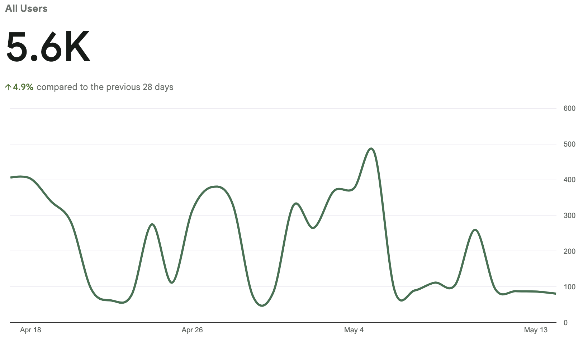Click the 4.9% change percentage
583x342 pixels.
tap(23, 87)
